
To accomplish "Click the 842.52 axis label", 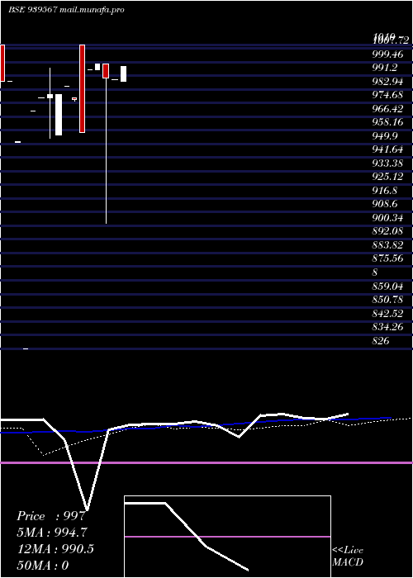I will [387, 314].
